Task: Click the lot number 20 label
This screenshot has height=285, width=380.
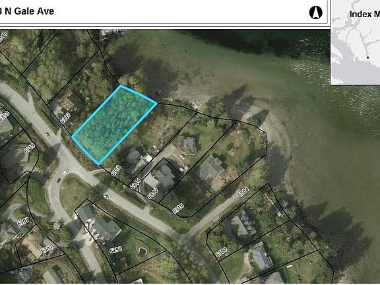Action: pos(59,62)
